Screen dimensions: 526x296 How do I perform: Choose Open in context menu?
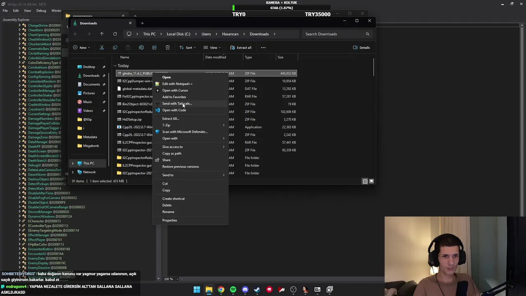190,77
